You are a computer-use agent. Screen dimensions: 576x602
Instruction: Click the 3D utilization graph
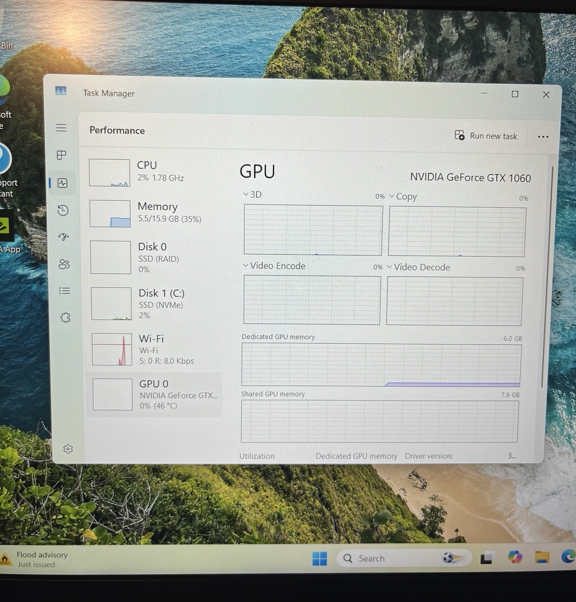tap(313, 230)
